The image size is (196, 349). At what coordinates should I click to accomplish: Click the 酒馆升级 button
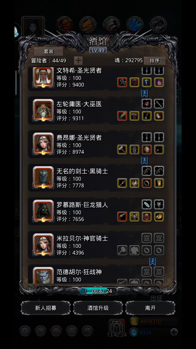click(98, 308)
